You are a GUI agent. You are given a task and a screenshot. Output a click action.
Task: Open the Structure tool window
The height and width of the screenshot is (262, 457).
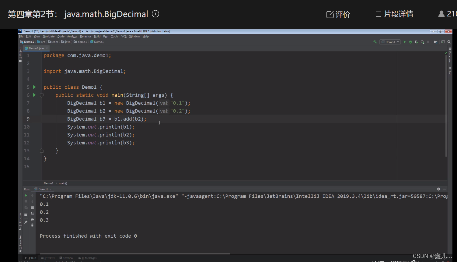pyautogui.click(x=20, y=221)
